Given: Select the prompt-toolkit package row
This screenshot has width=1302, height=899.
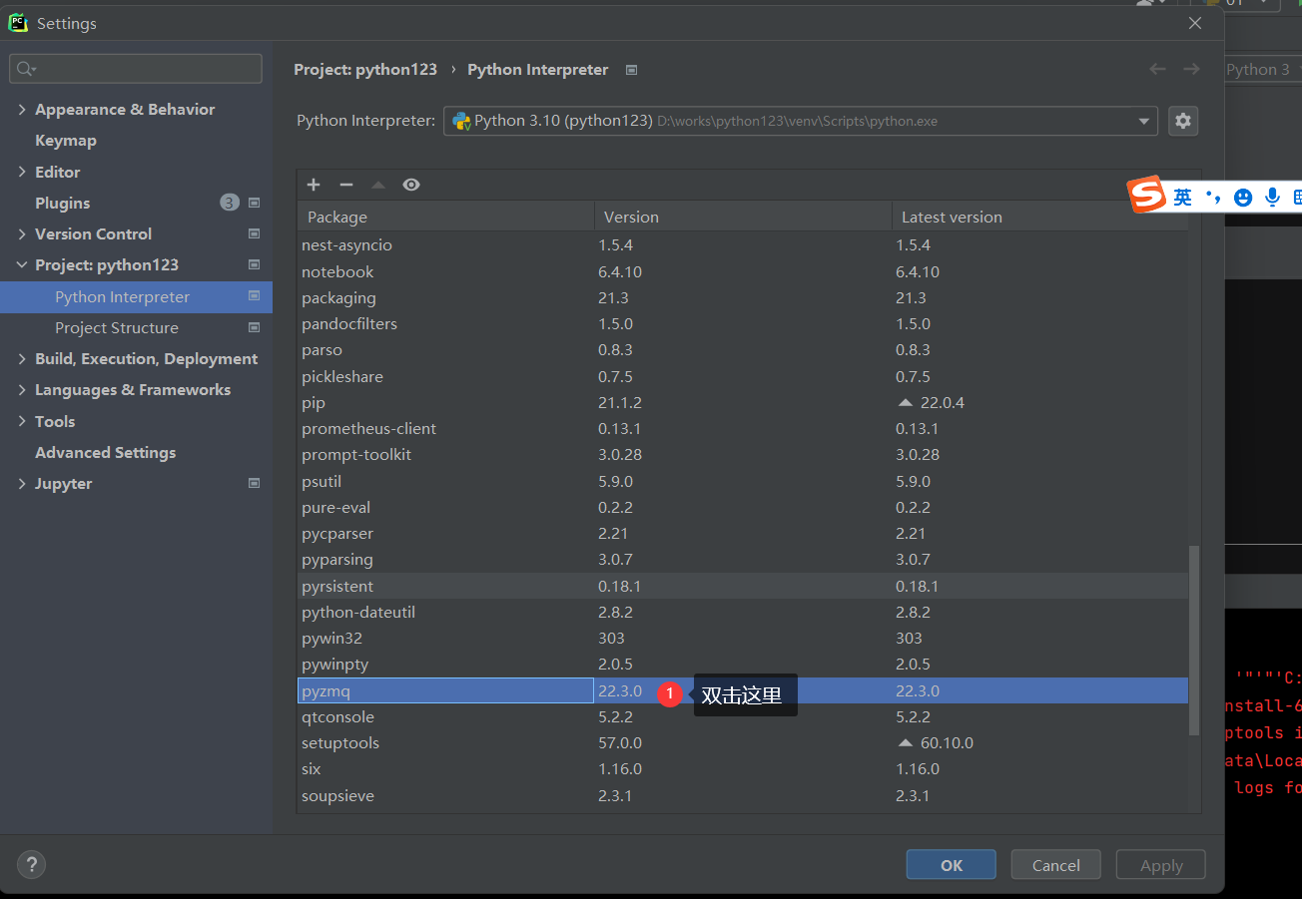Looking at the screenshot, I should (743, 454).
